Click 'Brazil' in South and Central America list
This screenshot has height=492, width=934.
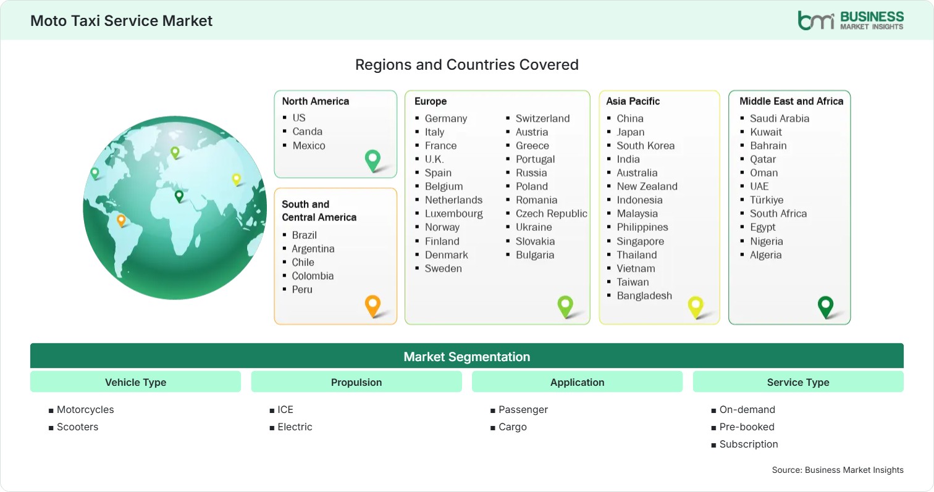click(x=305, y=235)
